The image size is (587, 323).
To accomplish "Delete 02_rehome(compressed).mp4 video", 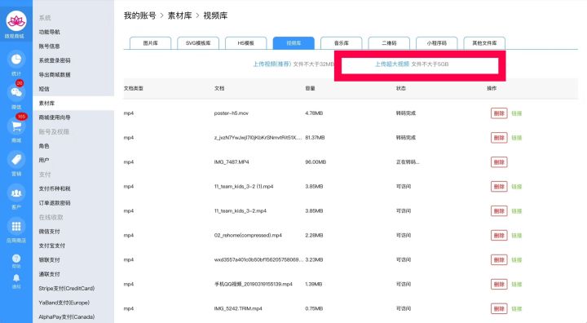I will coord(499,236).
